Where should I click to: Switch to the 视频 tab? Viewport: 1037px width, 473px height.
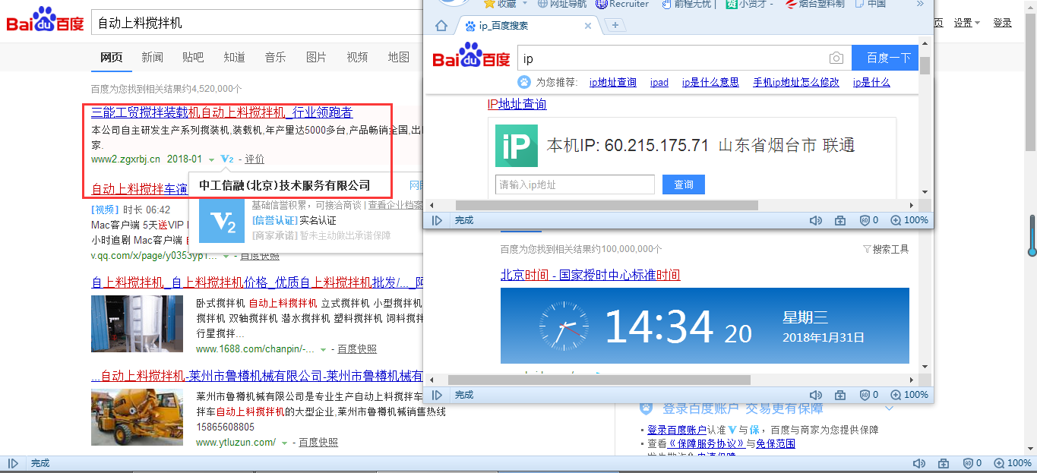click(357, 57)
